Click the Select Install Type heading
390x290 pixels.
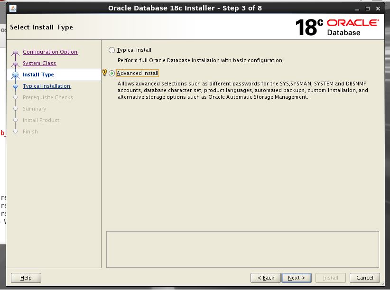tap(42, 27)
